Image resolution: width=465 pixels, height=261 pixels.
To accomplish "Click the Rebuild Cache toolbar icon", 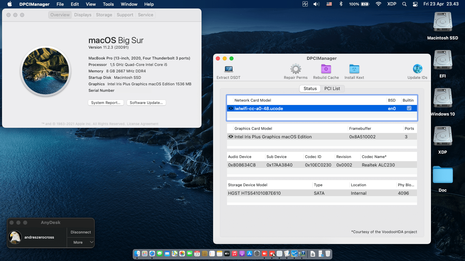I will click(326, 69).
